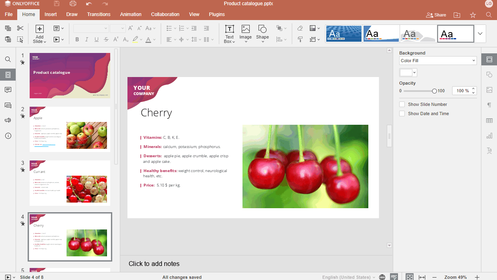This screenshot has height=280, width=497.
Task: Open the Comments panel in the left sidebar
Action: [8, 90]
